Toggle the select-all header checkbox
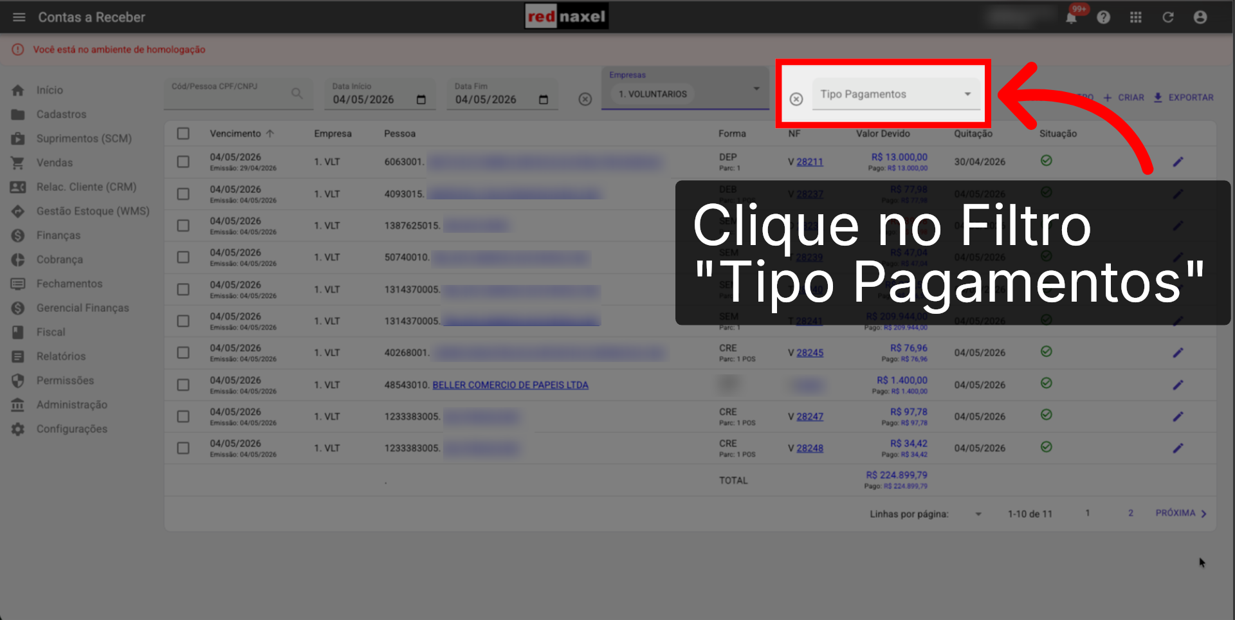 (183, 133)
